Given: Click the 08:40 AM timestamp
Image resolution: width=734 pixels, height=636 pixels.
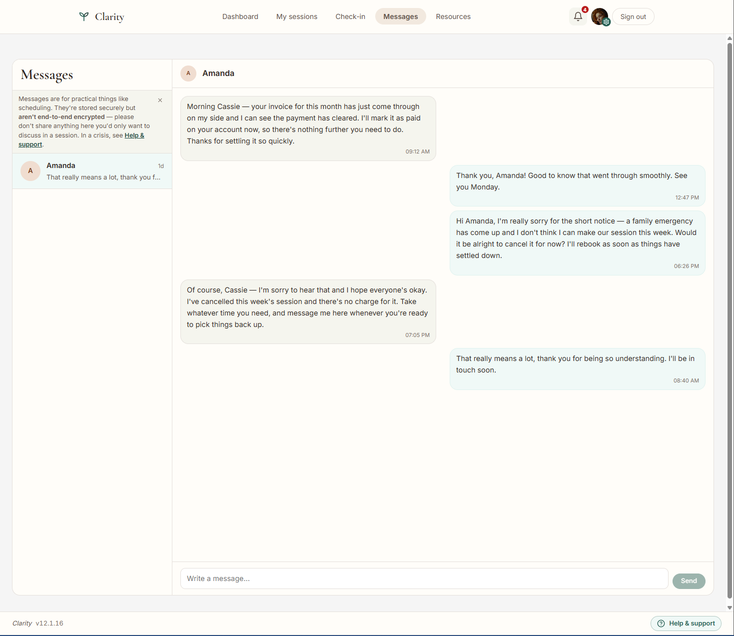Looking at the screenshot, I should click(687, 380).
